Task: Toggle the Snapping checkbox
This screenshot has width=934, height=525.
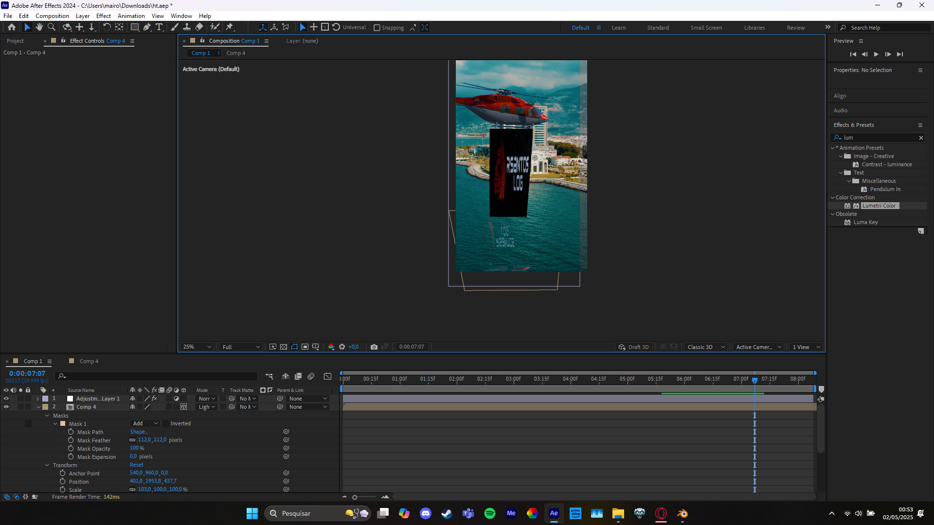Action: tap(377, 28)
